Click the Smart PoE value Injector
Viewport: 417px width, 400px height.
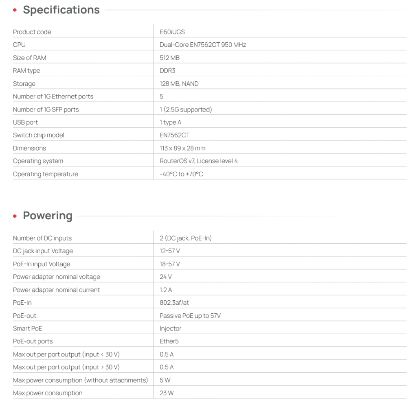point(171,328)
